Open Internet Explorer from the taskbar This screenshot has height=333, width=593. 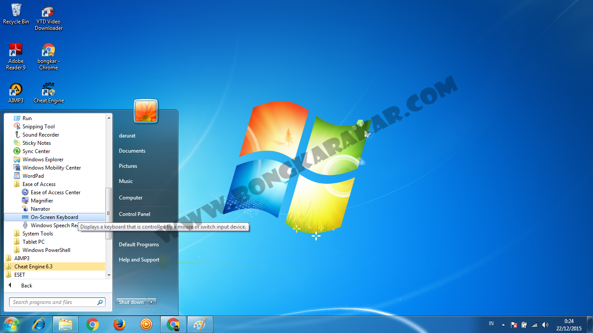tap(39, 324)
